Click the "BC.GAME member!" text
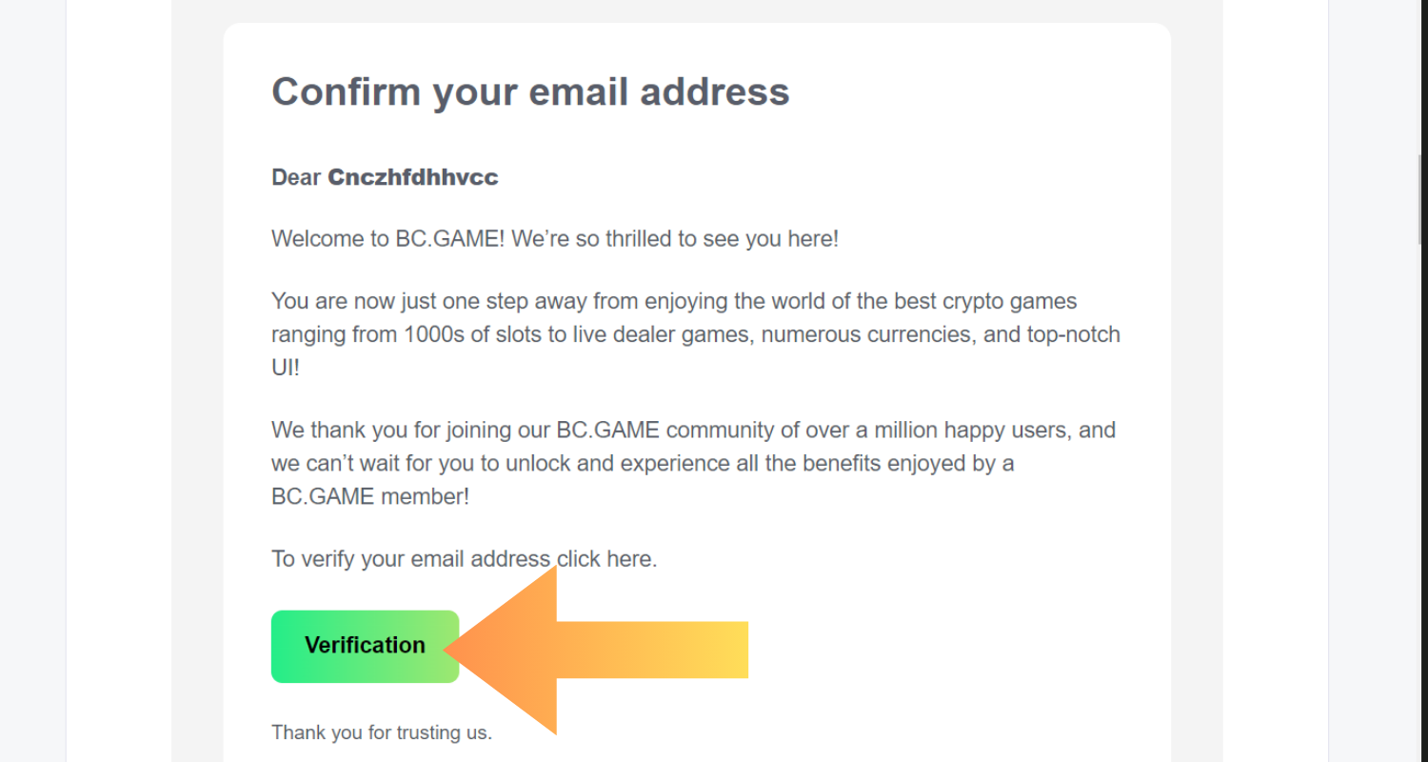 click(370, 497)
